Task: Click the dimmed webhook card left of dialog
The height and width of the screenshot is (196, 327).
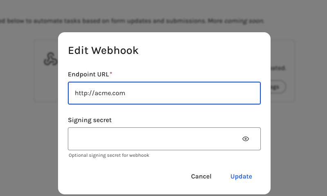Action: pyautogui.click(x=46, y=71)
